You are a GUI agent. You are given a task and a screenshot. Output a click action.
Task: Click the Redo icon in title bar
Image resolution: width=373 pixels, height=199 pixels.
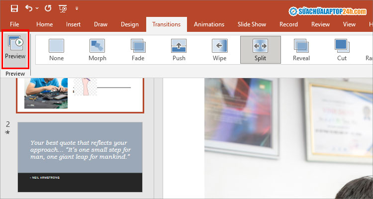click(47, 8)
